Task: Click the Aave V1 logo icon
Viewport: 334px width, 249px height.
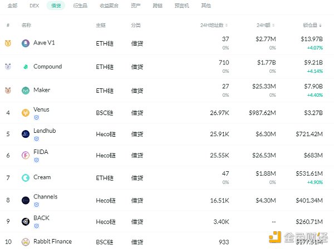Action: point(26,43)
